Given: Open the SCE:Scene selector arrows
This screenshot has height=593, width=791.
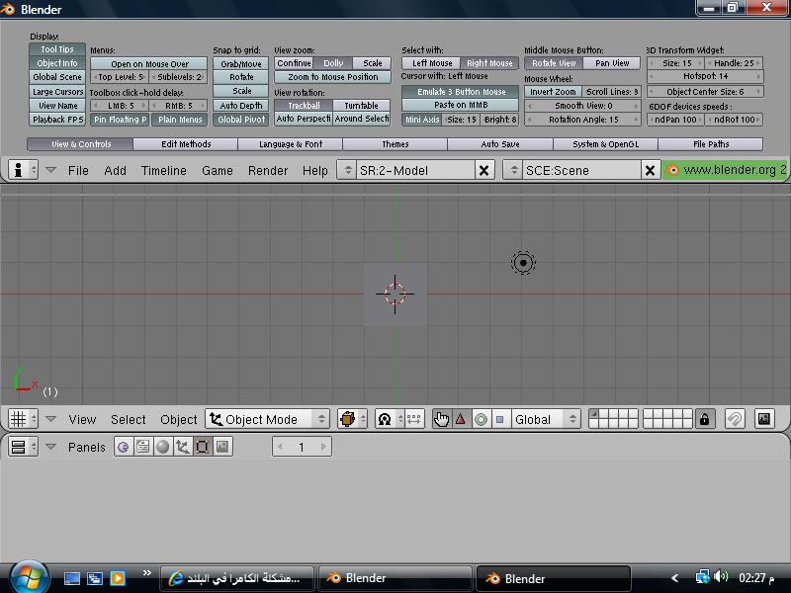Looking at the screenshot, I should (513, 170).
